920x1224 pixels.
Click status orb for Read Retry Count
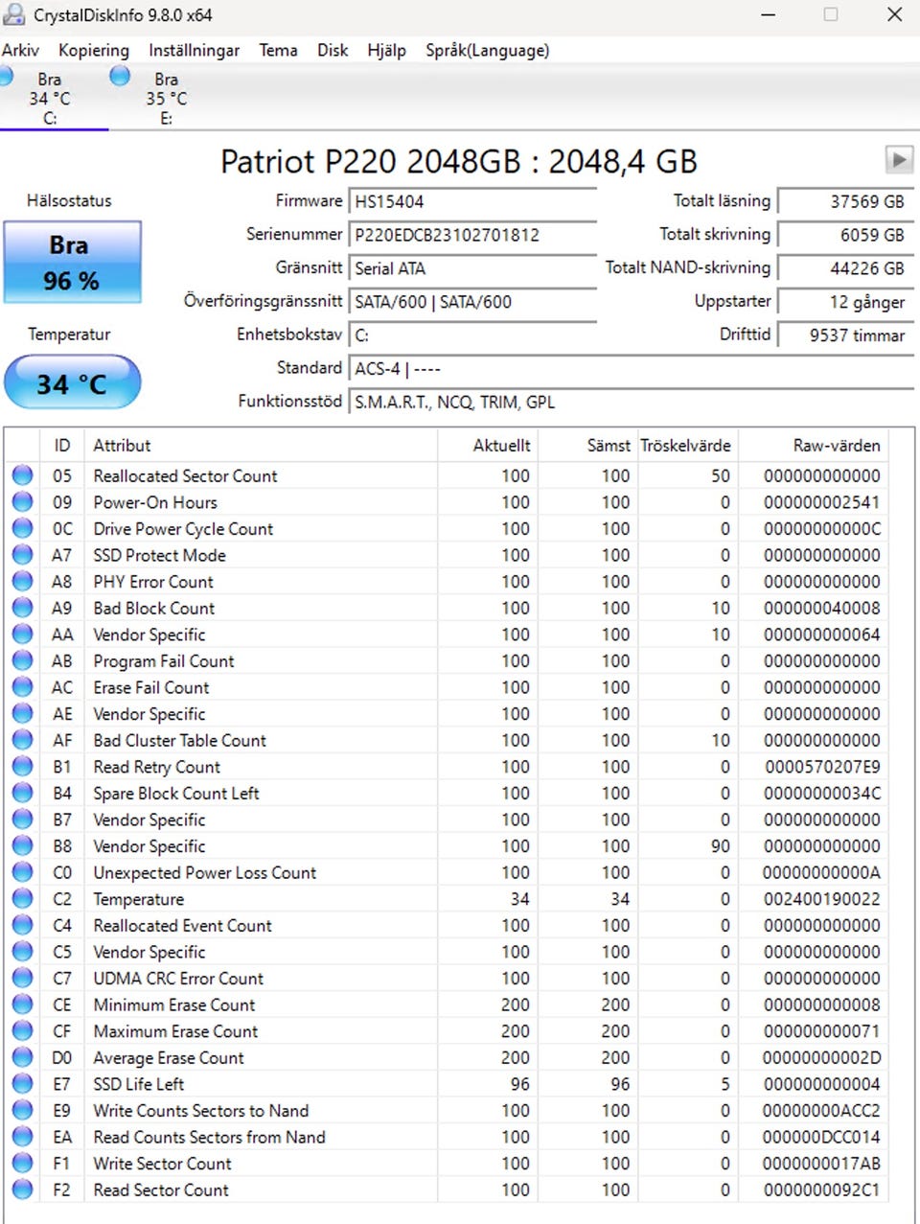tap(22, 767)
